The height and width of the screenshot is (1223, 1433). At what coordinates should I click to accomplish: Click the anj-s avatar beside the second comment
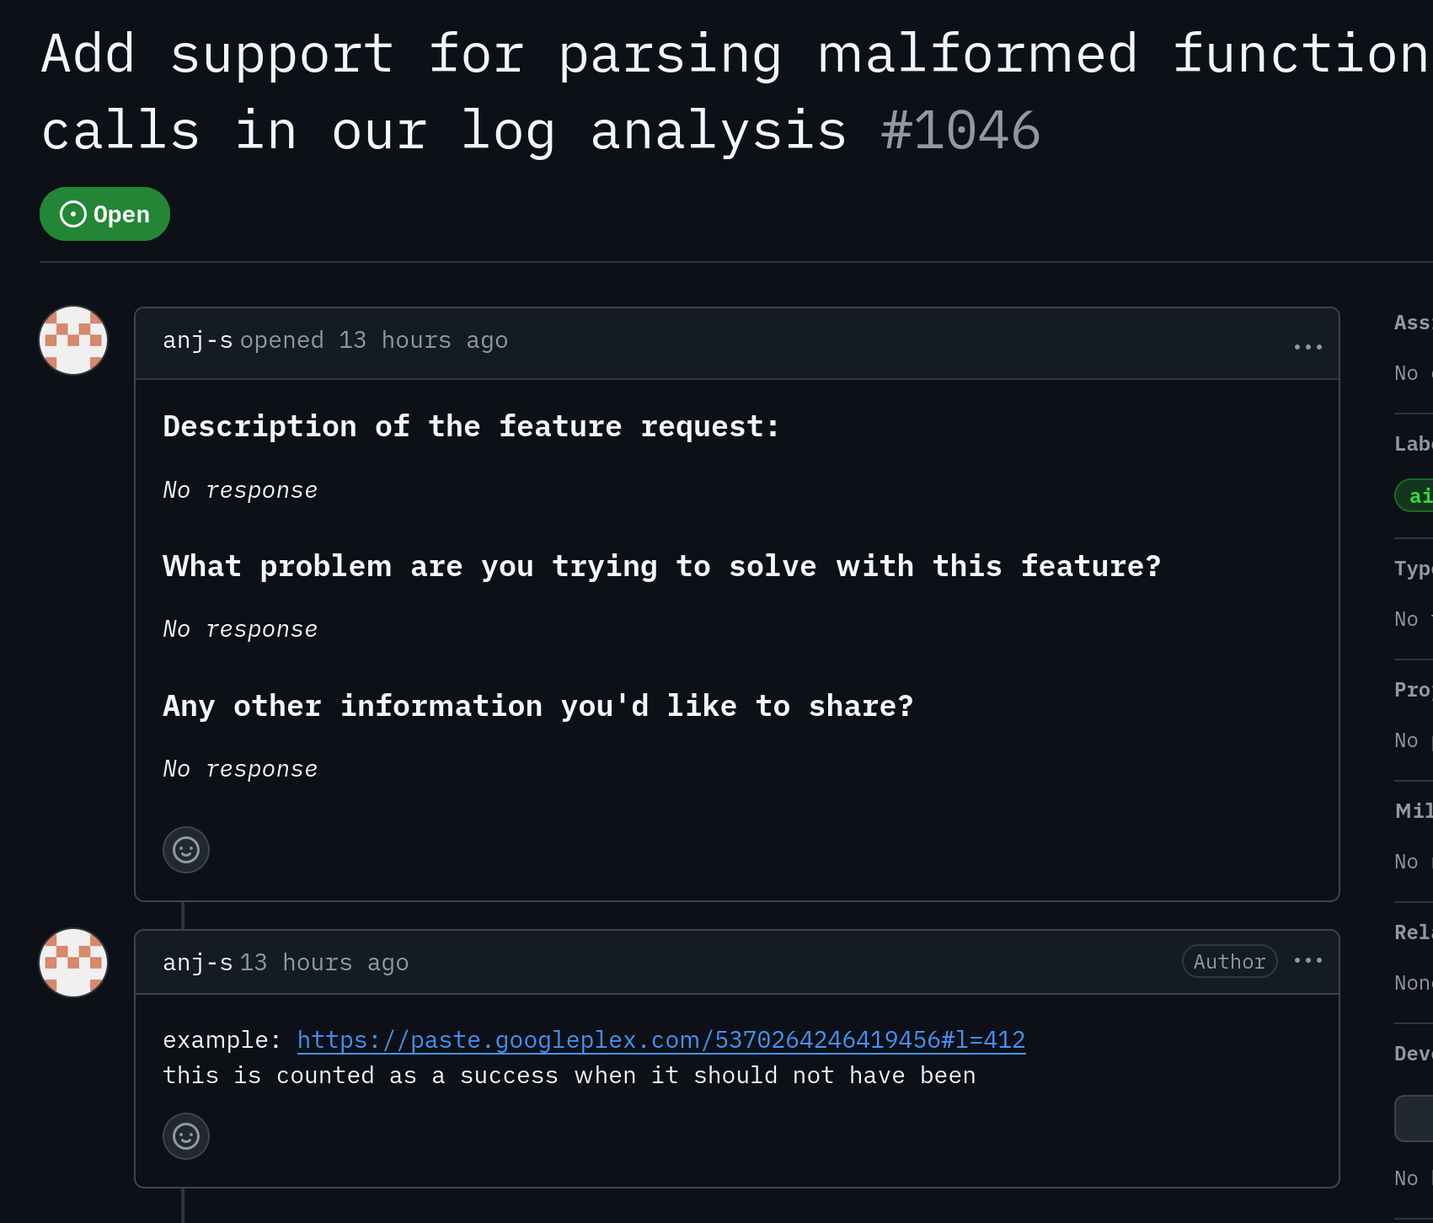pos(74,963)
